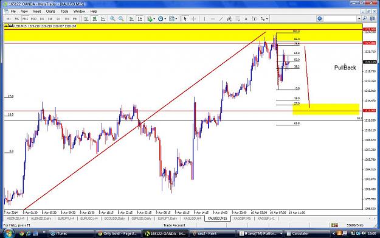Select the horizontal line drawing tool

(x=213, y=19)
